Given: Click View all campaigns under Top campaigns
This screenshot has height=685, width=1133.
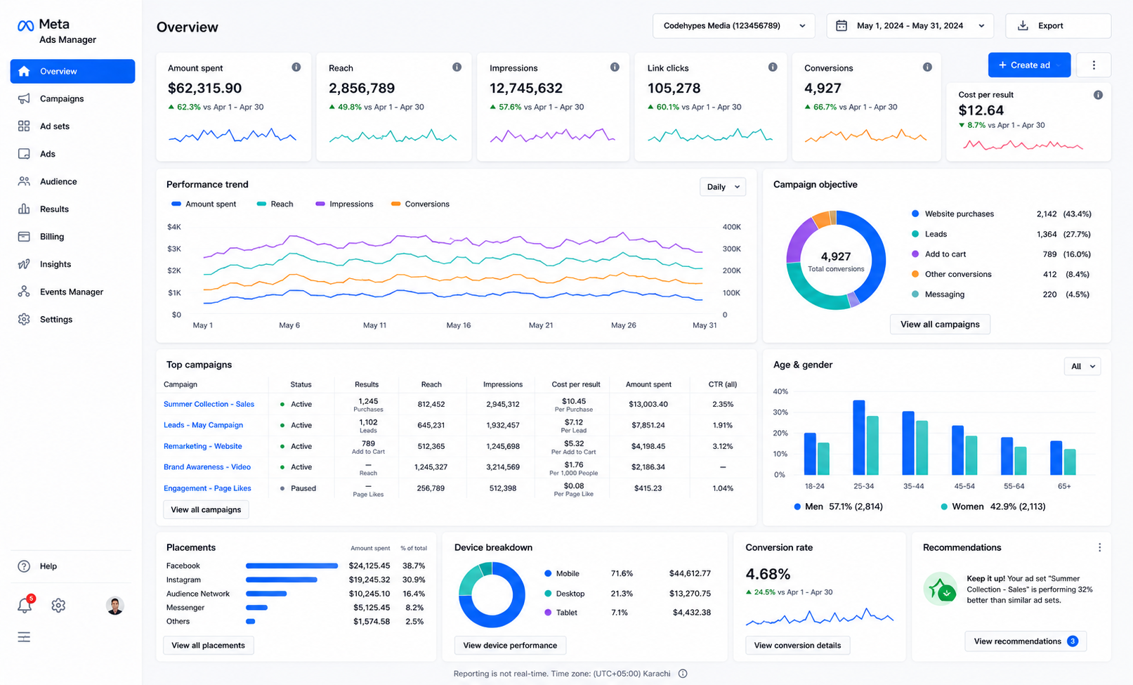Looking at the screenshot, I should pyautogui.click(x=206, y=509).
